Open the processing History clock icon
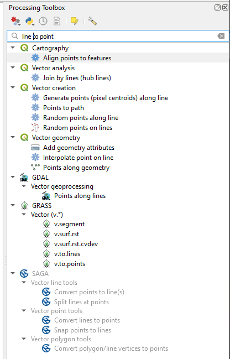 point(43,21)
